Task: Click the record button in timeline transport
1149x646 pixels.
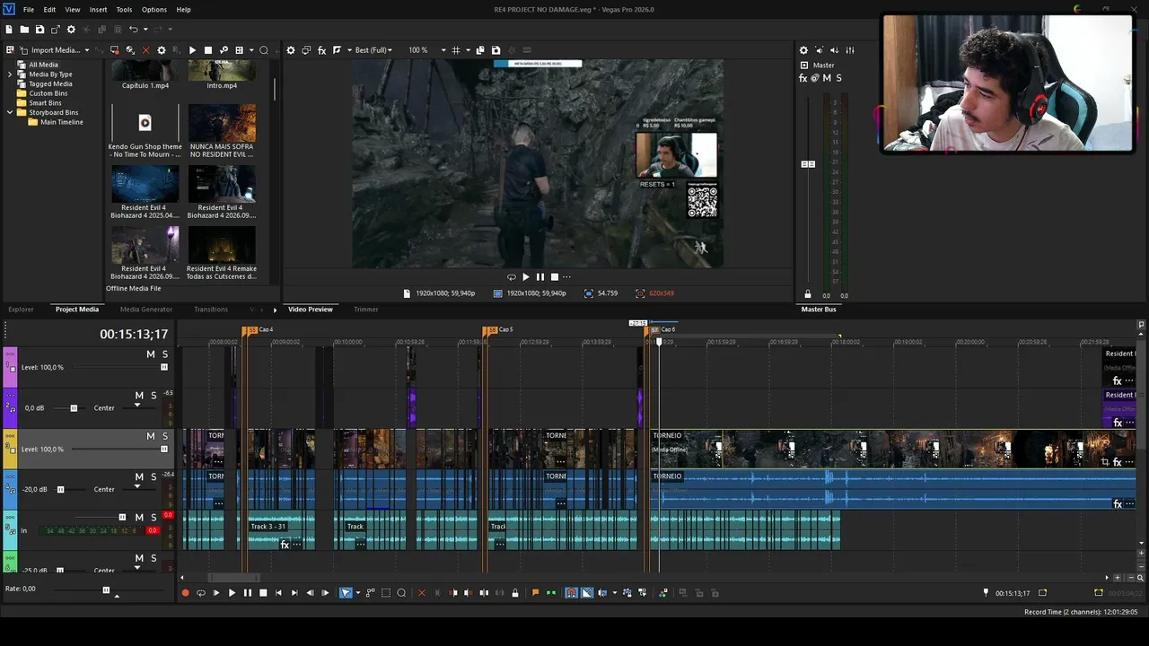Action: 185,593
